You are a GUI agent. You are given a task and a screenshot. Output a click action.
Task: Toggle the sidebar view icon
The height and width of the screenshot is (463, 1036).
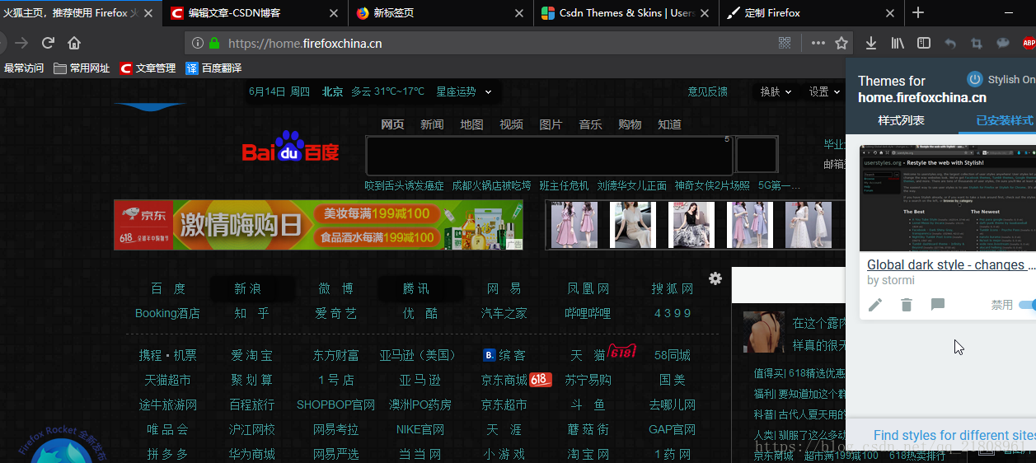924,43
